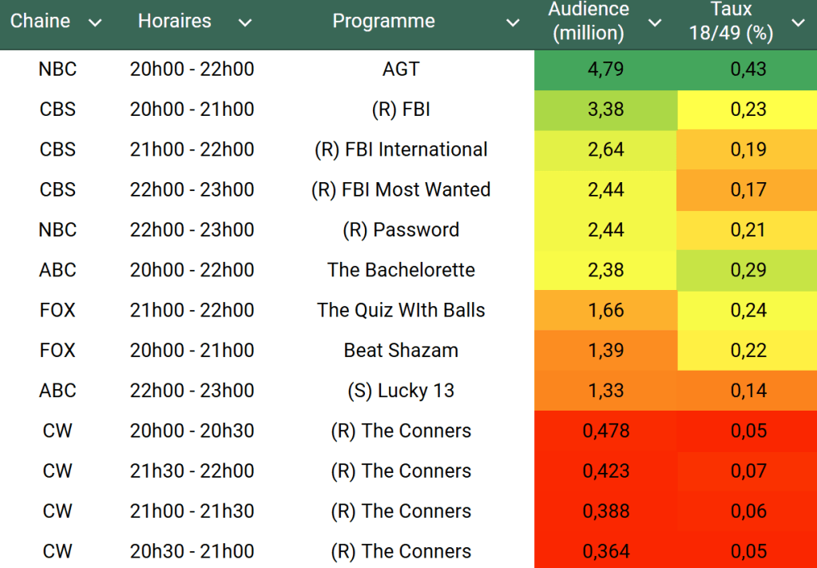The height and width of the screenshot is (568, 817).
Task: Click the 20h00 - 20h30 time cell
Action: [192, 431]
